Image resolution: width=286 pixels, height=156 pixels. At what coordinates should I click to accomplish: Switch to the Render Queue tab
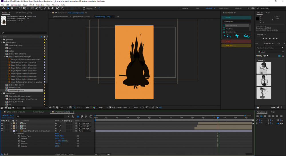coord(38,112)
